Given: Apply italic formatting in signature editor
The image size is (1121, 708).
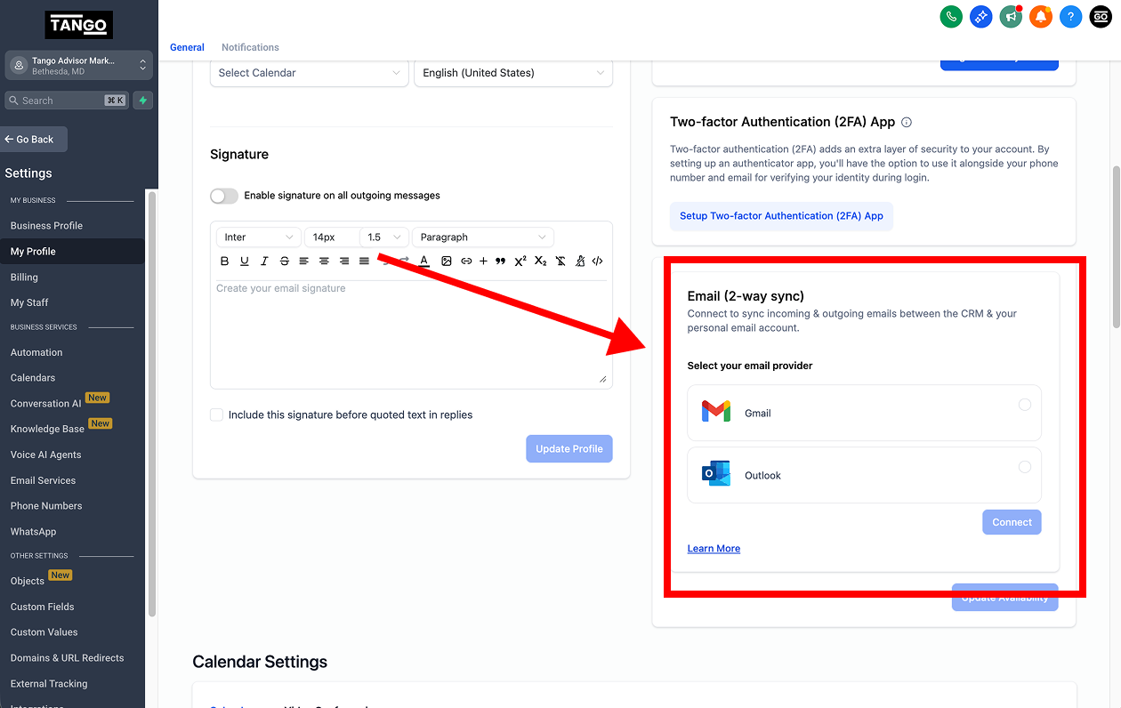Looking at the screenshot, I should point(264,261).
